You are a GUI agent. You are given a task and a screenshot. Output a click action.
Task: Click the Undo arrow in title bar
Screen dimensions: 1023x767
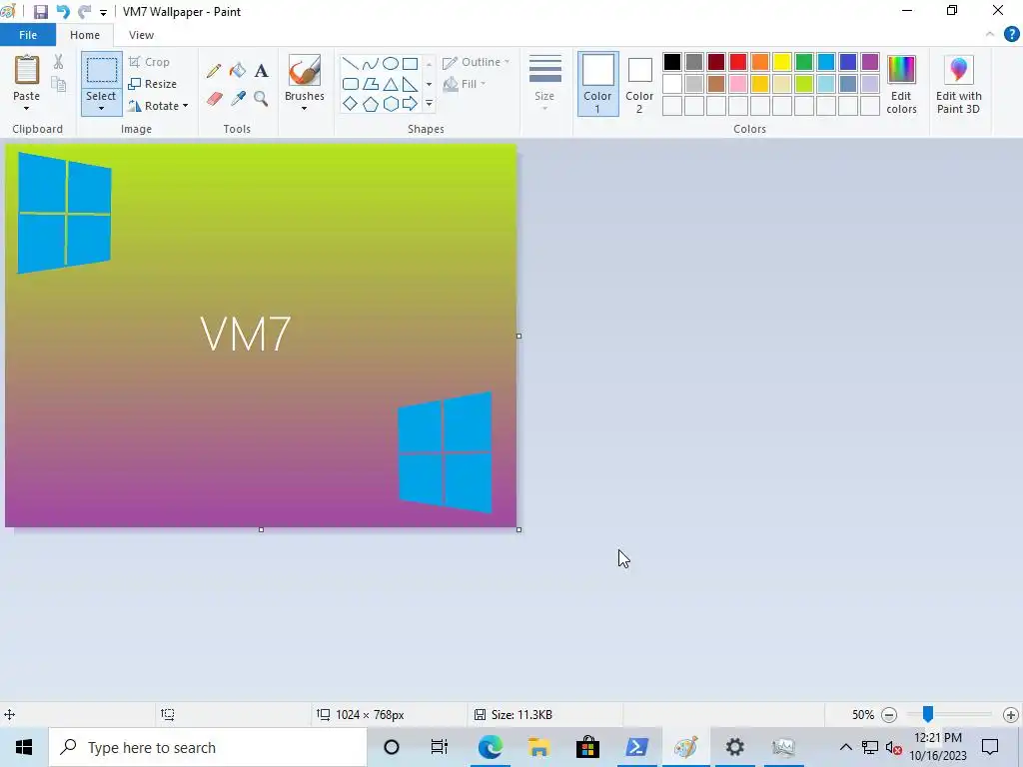coord(63,12)
